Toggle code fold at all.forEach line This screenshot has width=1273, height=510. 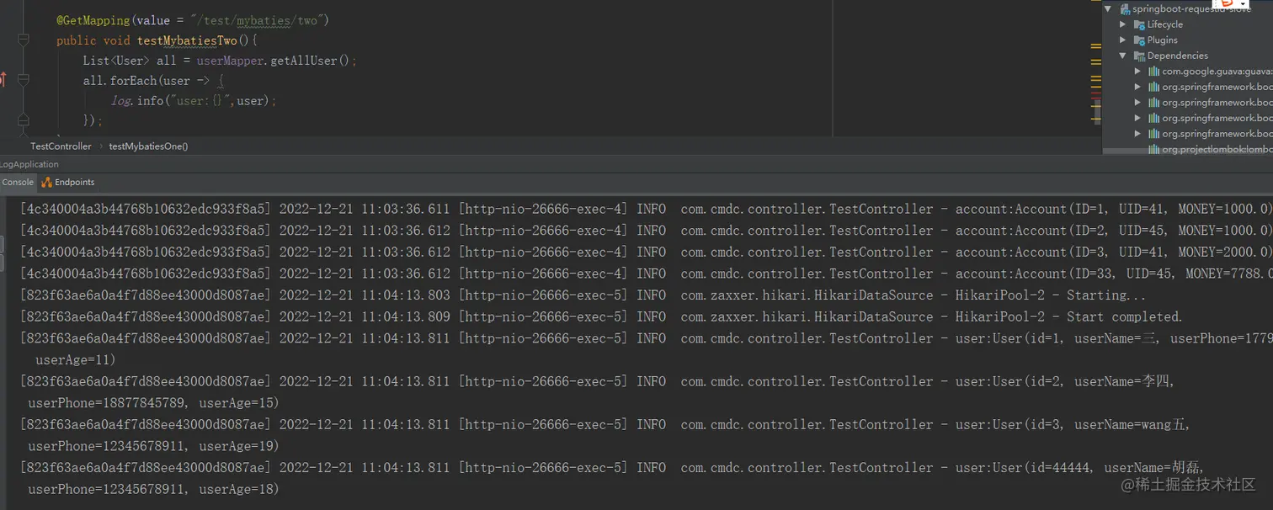(24, 80)
